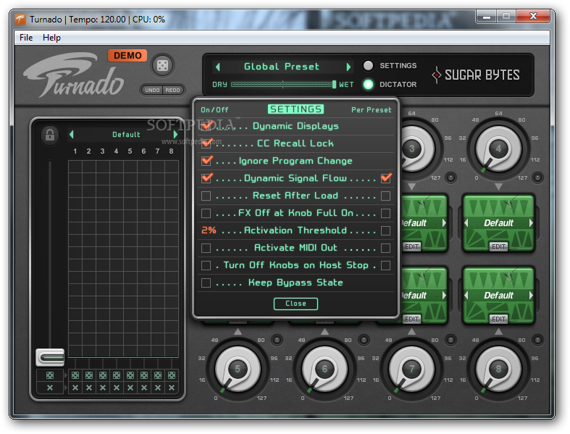Click the clear X icon under column 2
Viewport: 570px width, 434px height.
click(x=89, y=388)
